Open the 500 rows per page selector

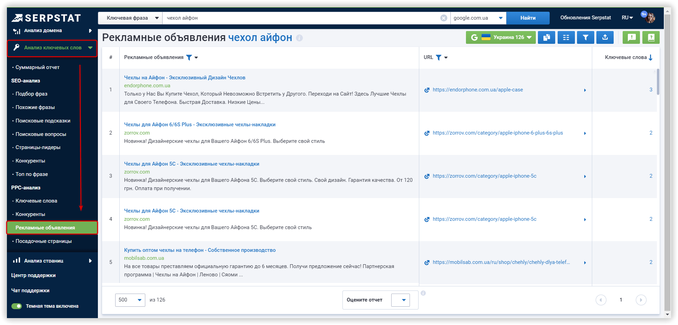[x=130, y=300]
